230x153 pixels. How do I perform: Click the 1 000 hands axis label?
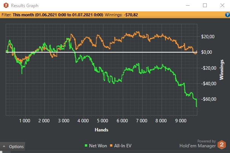pyautogui.click(x=25, y=121)
